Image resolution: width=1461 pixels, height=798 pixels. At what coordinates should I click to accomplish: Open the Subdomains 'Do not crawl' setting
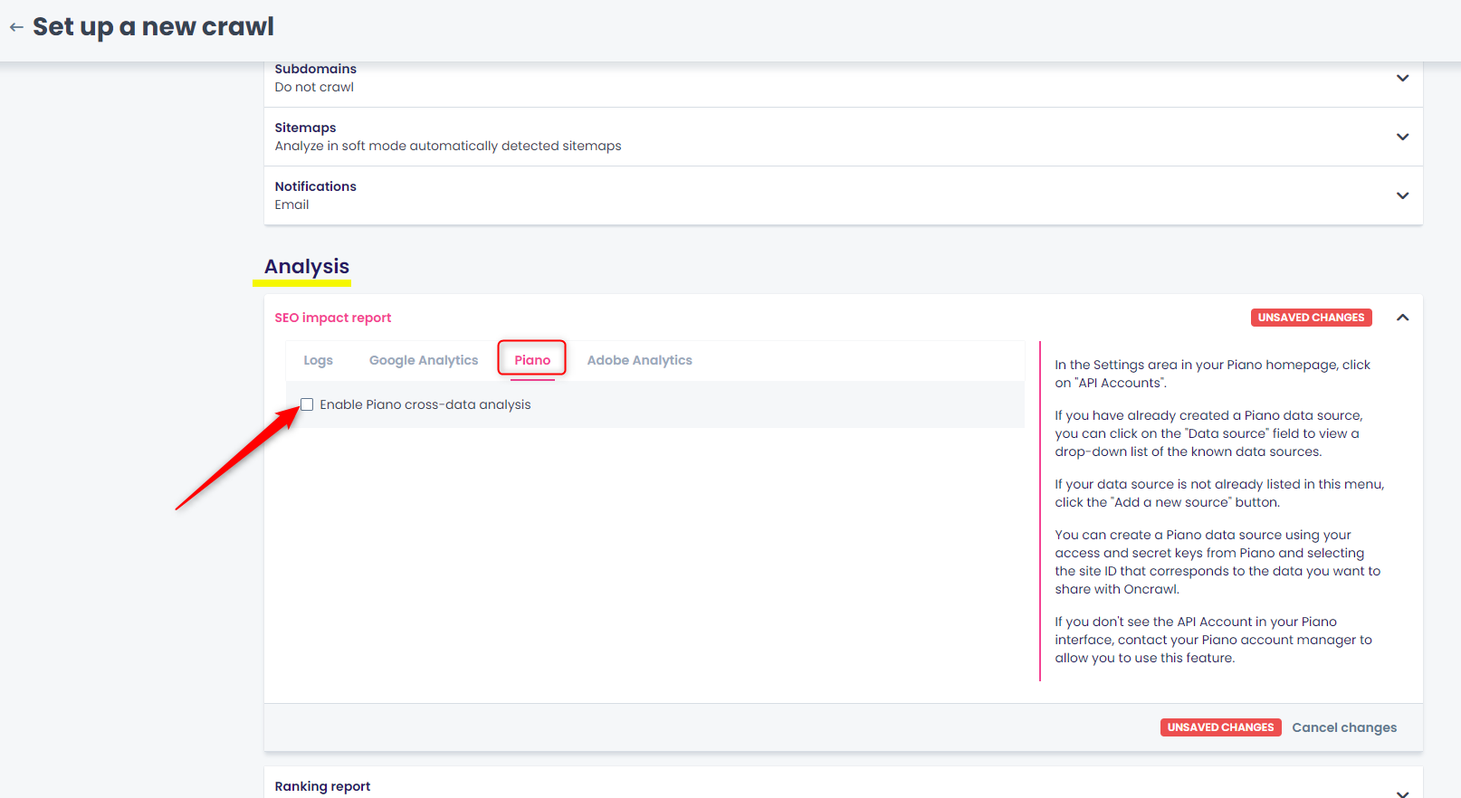pyautogui.click(x=314, y=87)
